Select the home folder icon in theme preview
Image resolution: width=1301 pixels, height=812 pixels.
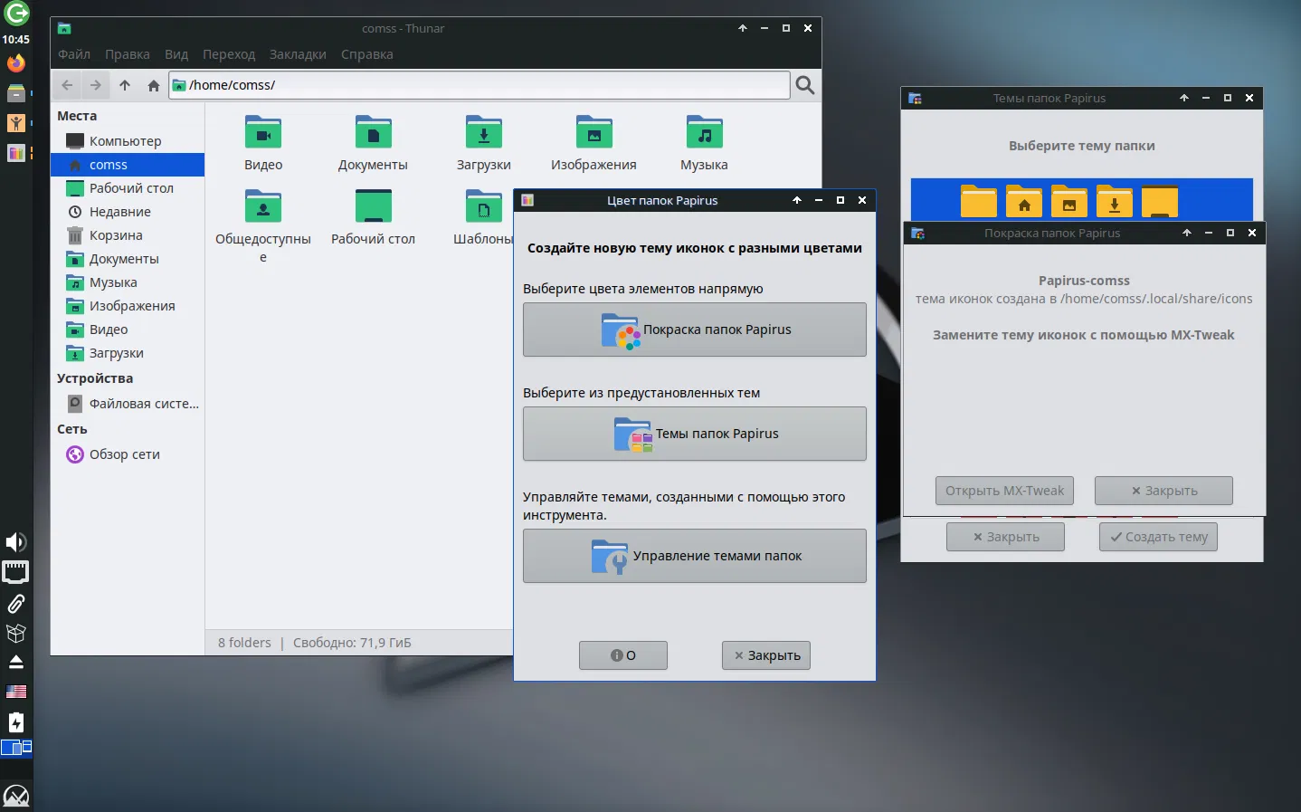coord(1024,201)
